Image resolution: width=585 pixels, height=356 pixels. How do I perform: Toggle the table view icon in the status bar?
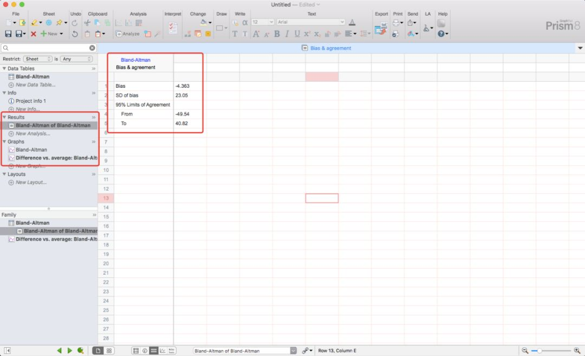135,349
